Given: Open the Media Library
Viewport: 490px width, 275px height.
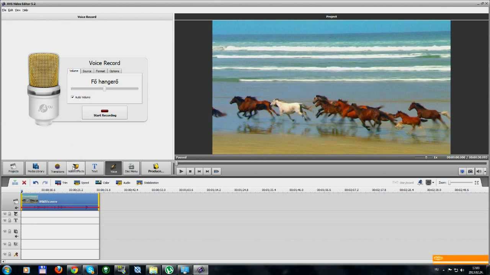Looking at the screenshot, I should click(36, 168).
